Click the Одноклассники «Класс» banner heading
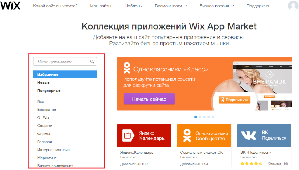Screen dimensions: 299x170 (171, 69)
